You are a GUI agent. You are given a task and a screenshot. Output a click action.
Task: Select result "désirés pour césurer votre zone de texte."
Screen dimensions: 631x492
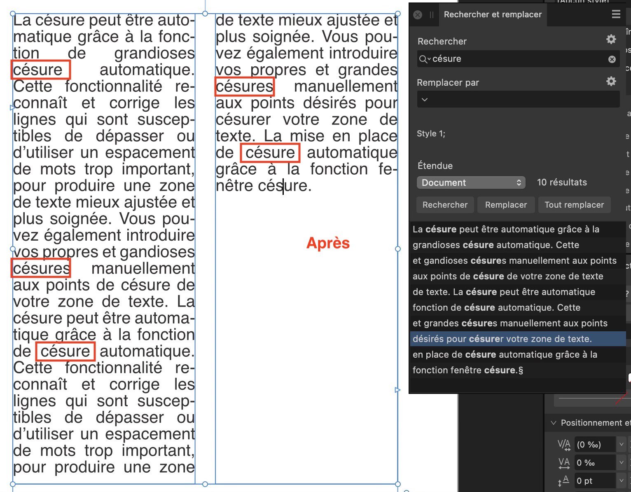point(518,339)
